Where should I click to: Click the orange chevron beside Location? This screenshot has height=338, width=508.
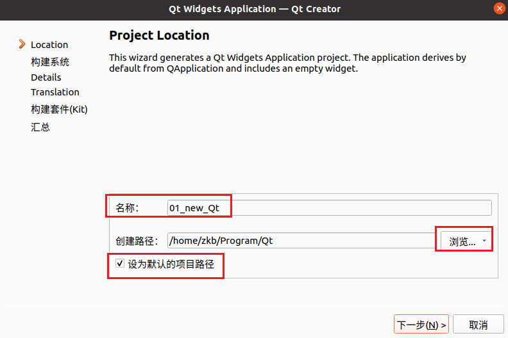tap(22, 44)
